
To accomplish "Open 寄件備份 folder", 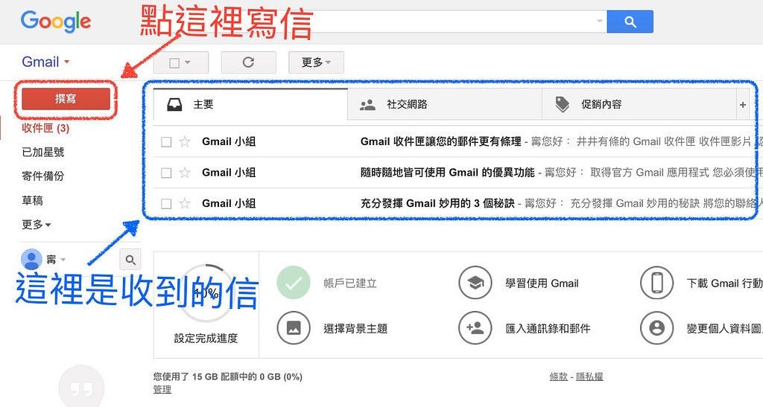I will (42, 176).
